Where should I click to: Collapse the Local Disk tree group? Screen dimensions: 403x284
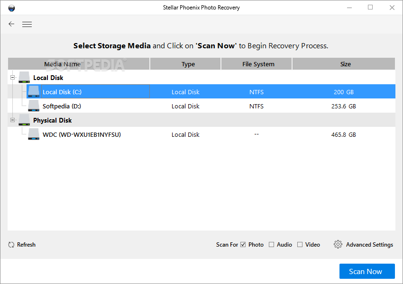(x=12, y=77)
